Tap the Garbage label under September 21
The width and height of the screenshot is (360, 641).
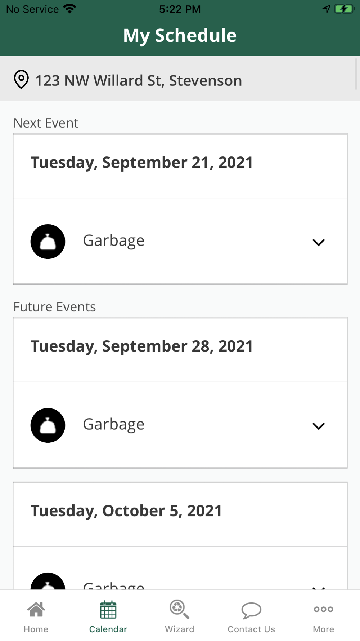click(114, 240)
